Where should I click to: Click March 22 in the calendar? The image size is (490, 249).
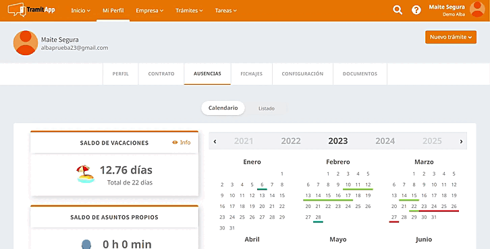[414, 207]
